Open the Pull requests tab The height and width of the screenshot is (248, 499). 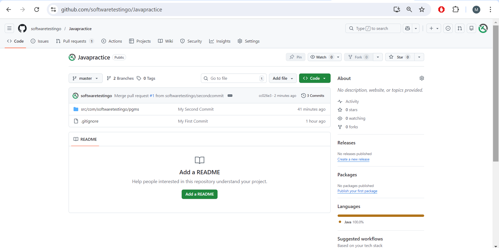coord(75,41)
